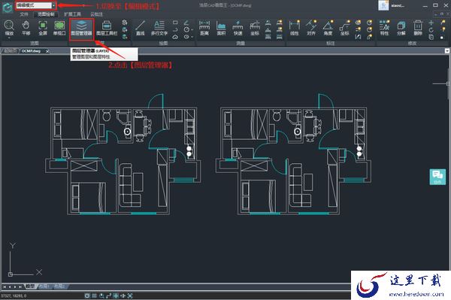Jump to first layout tab arrow
451x300 pixels.
point(5,286)
